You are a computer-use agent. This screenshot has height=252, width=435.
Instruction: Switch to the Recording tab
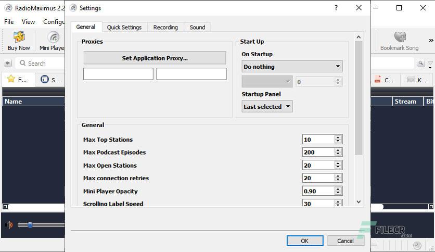click(x=165, y=27)
